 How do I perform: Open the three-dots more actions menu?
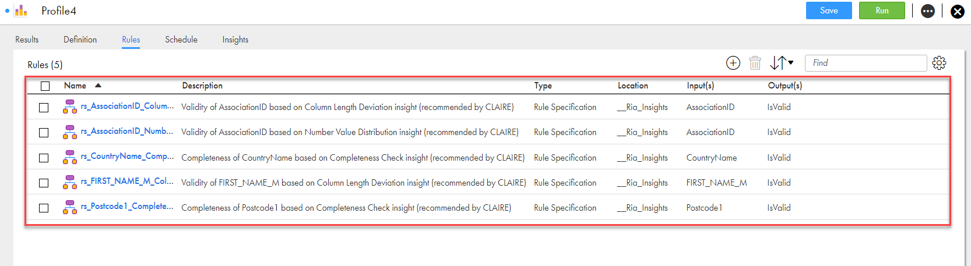pos(928,11)
